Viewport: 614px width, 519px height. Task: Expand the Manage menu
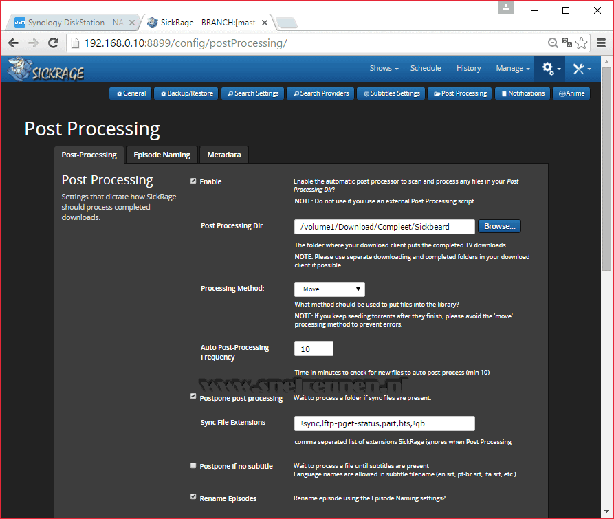[x=512, y=69]
